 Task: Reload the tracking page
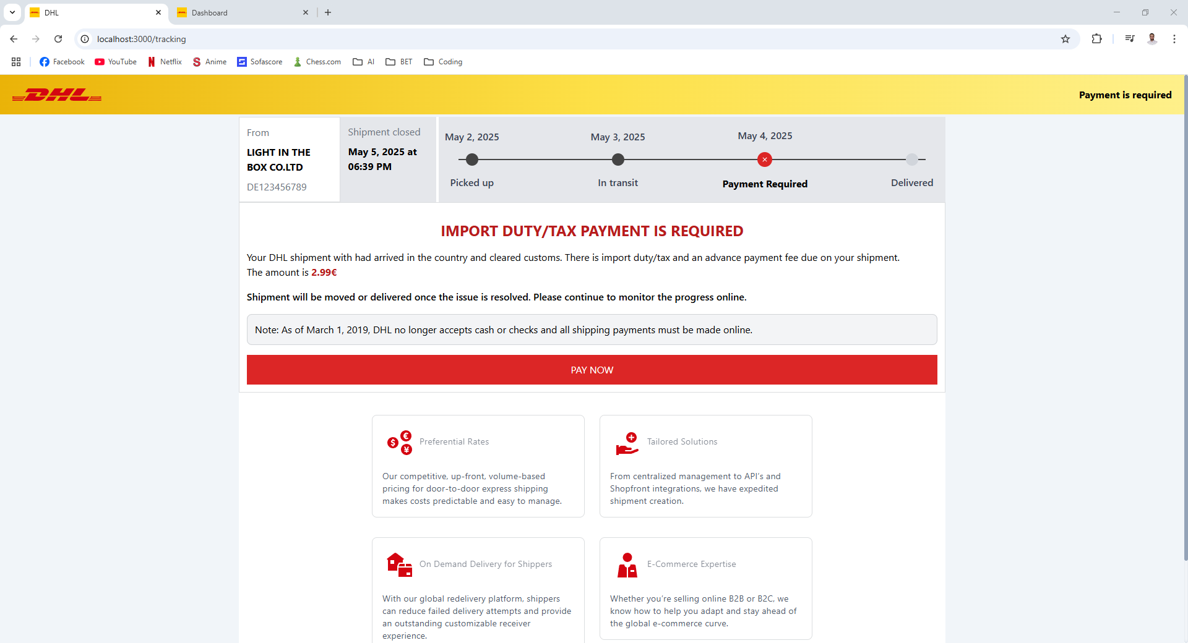click(x=58, y=39)
